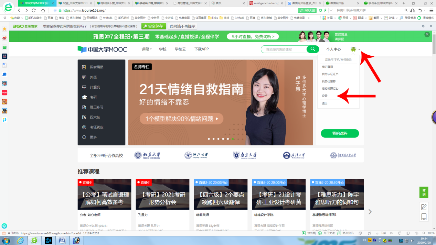The height and width of the screenshot is (245, 436).
Task: Click the mobile phone icon on right
Action: tap(424, 217)
